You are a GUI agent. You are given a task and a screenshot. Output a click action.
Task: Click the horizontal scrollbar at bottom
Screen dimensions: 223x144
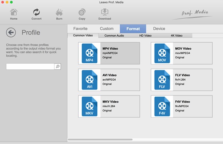pyautogui.click(x=100, y=140)
